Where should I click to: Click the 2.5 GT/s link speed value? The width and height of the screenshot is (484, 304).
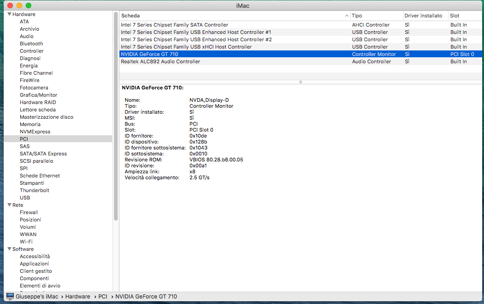tap(199, 178)
